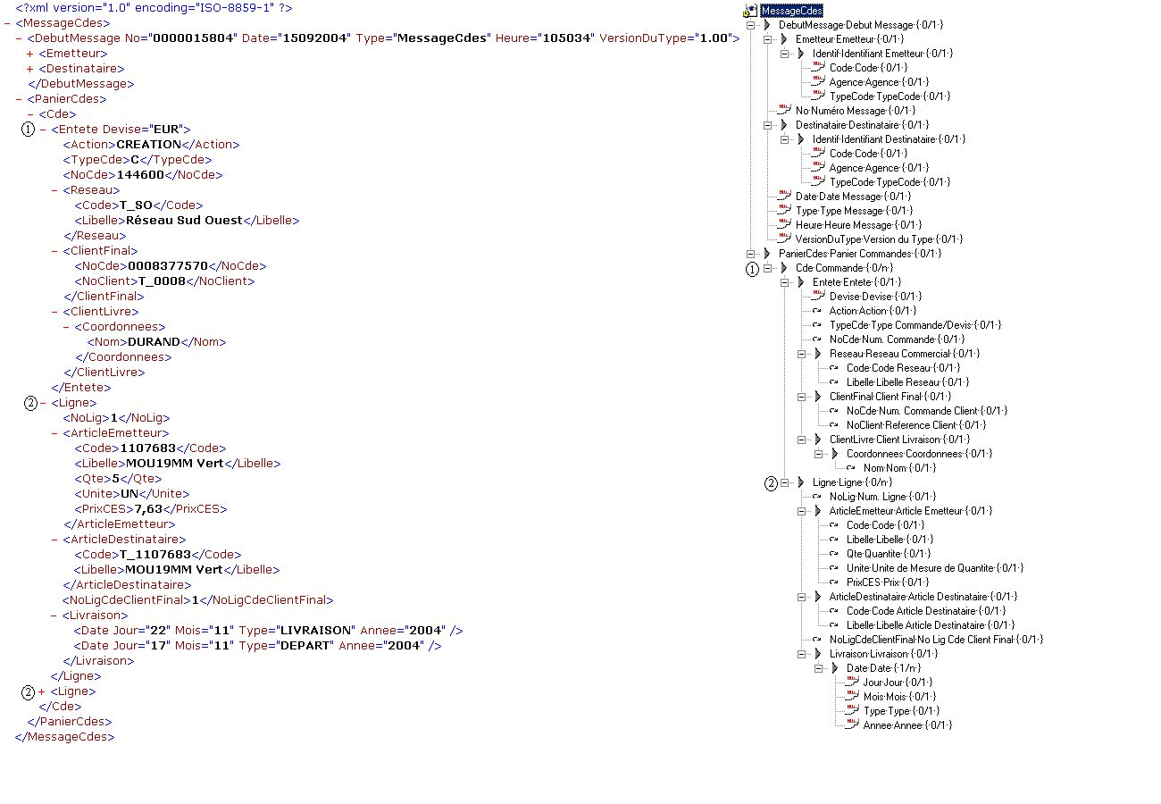
Task: Click the Annee attribute icon under Date
Action: click(x=849, y=724)
